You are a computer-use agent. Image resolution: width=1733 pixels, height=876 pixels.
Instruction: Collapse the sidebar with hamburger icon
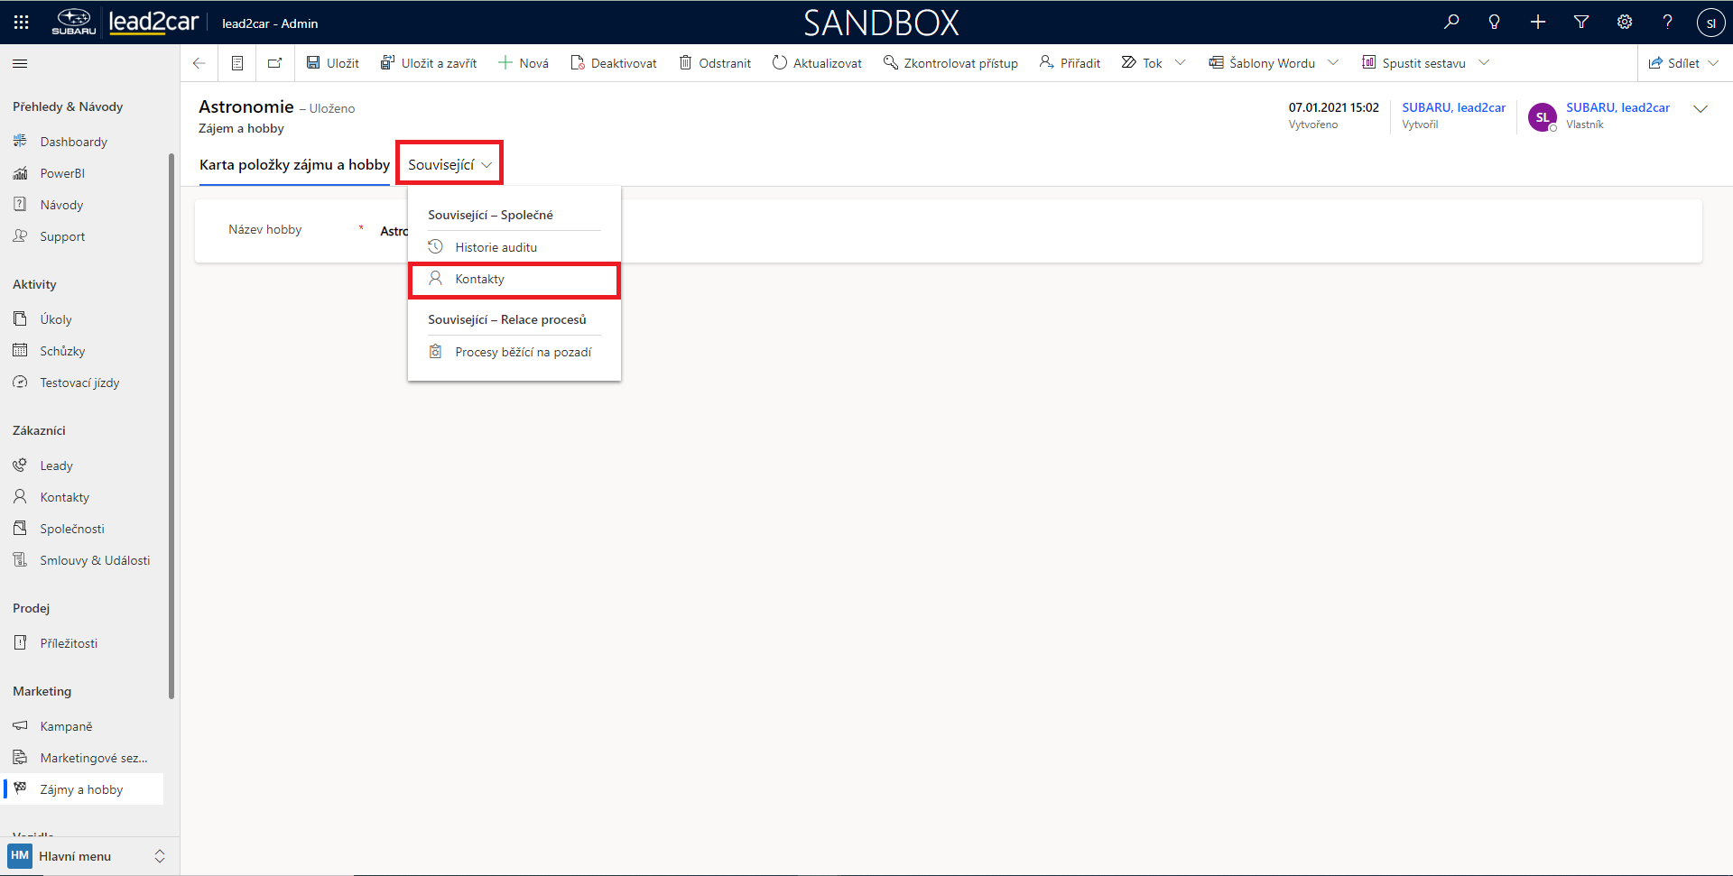click(20, 63)
